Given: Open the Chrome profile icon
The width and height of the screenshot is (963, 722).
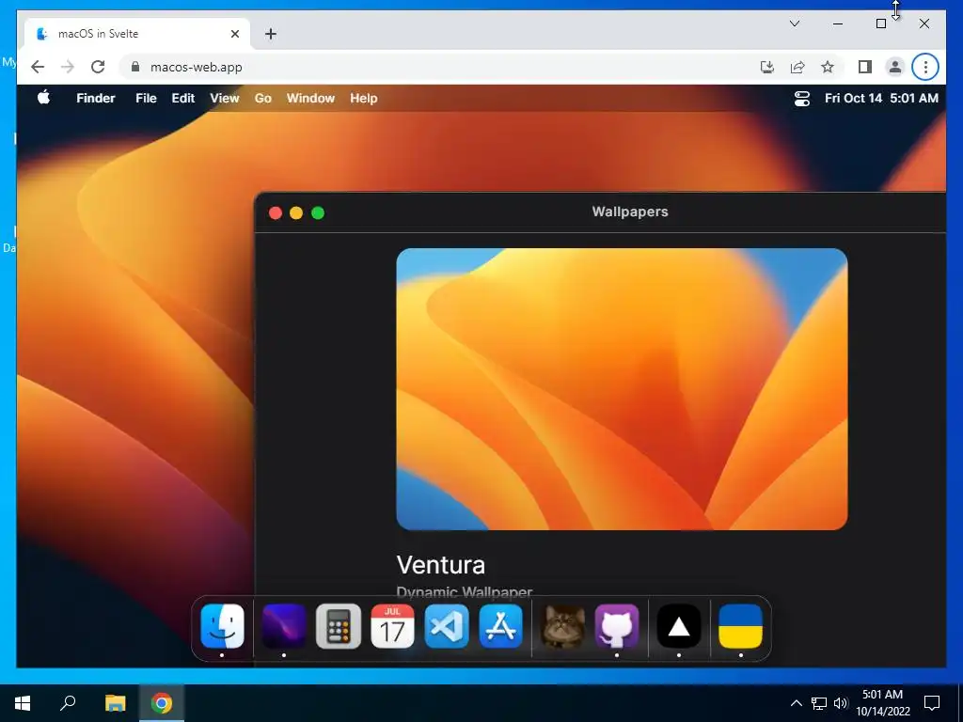Looking at the screenshot, I should [895, 67].
